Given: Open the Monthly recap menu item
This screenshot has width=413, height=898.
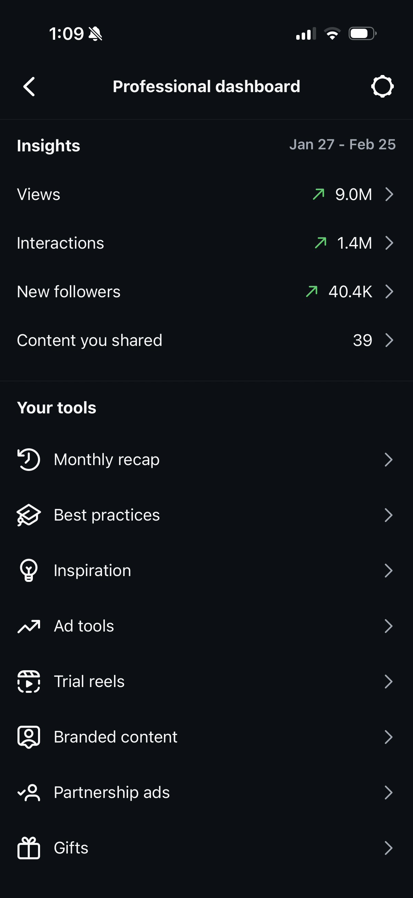Looking at the screenshot, I should click(x=107, y=460).
